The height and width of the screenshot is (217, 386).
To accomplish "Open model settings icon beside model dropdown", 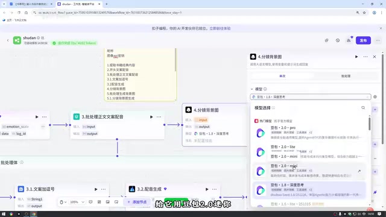I will click(x=375, y=97).
